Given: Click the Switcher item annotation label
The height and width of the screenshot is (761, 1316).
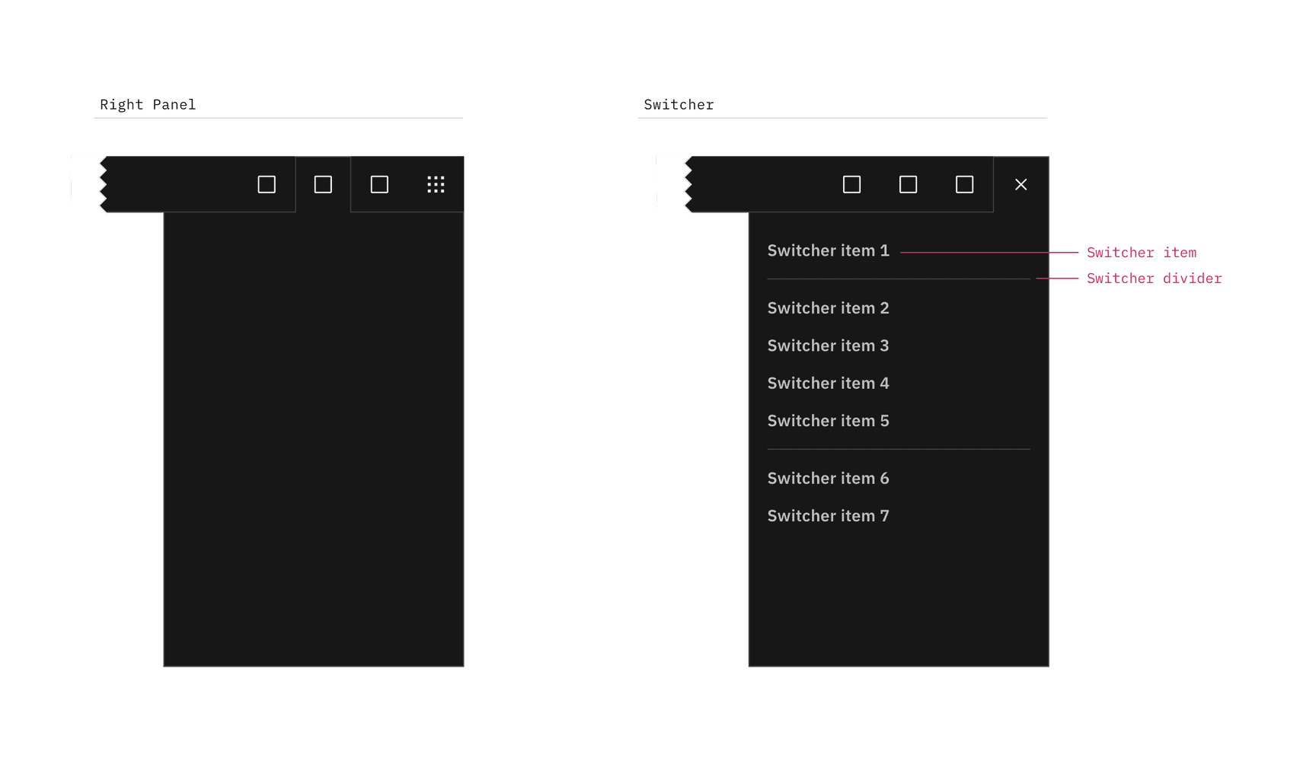Looking at the screenshot, I should click(1142, 252).
